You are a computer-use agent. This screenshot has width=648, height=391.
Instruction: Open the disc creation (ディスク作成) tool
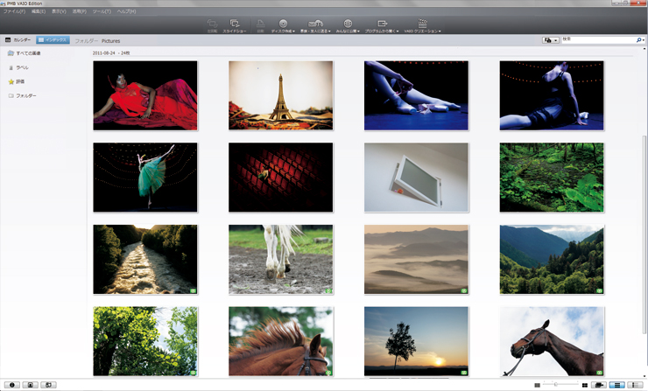(282, 25)
